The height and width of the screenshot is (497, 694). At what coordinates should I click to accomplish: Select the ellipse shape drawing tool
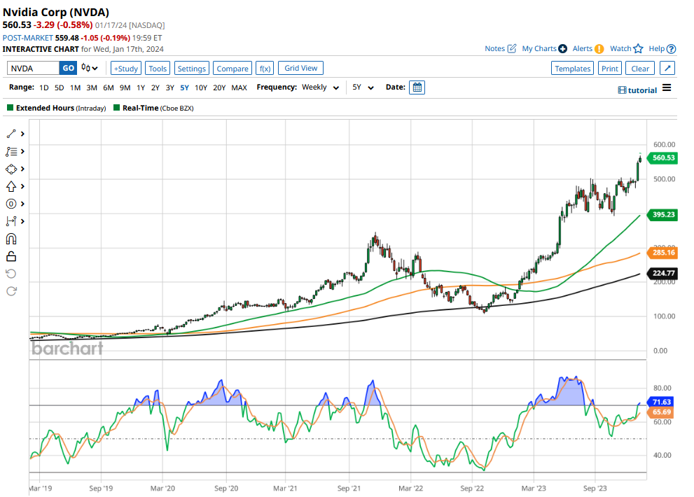click(11, 169)
